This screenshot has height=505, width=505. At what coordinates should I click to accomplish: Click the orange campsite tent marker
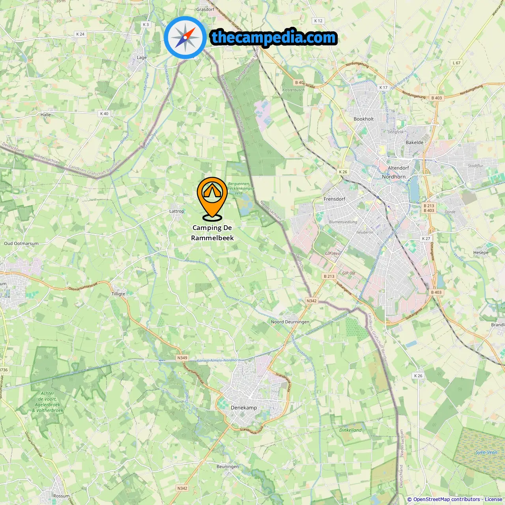pos(212,198)
